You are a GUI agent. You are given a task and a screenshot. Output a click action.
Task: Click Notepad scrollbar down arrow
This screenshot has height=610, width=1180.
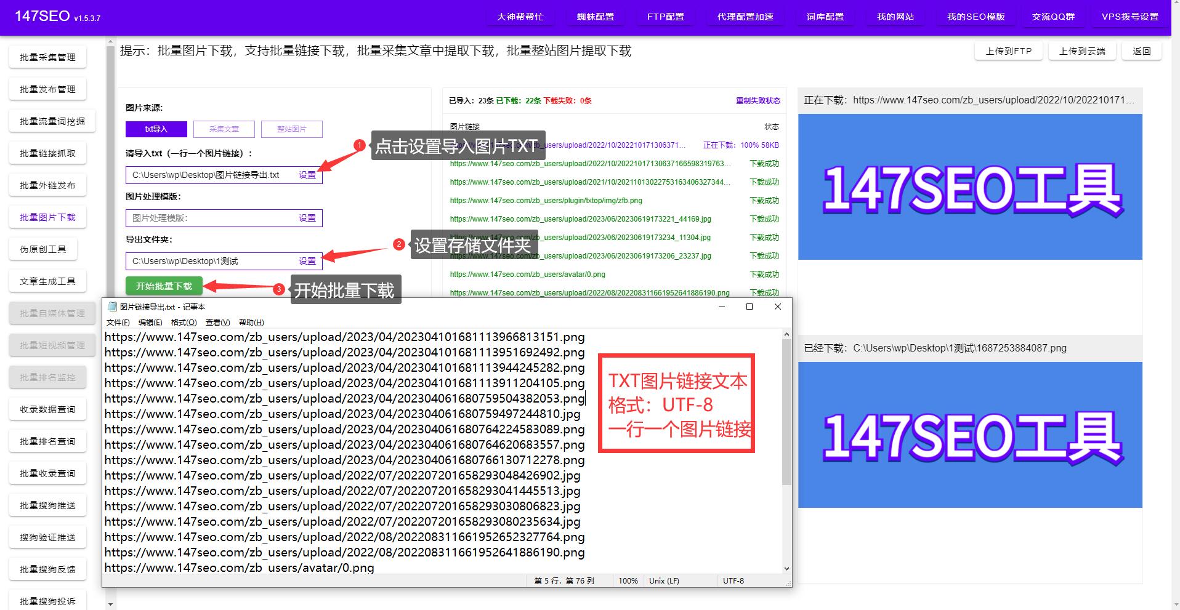786,569
